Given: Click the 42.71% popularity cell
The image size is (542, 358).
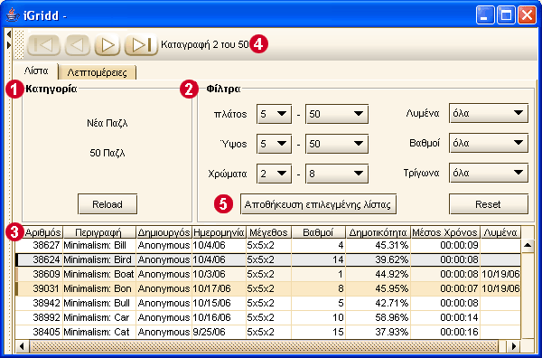Looking at the screenshot, I should (x=392, y=304).
